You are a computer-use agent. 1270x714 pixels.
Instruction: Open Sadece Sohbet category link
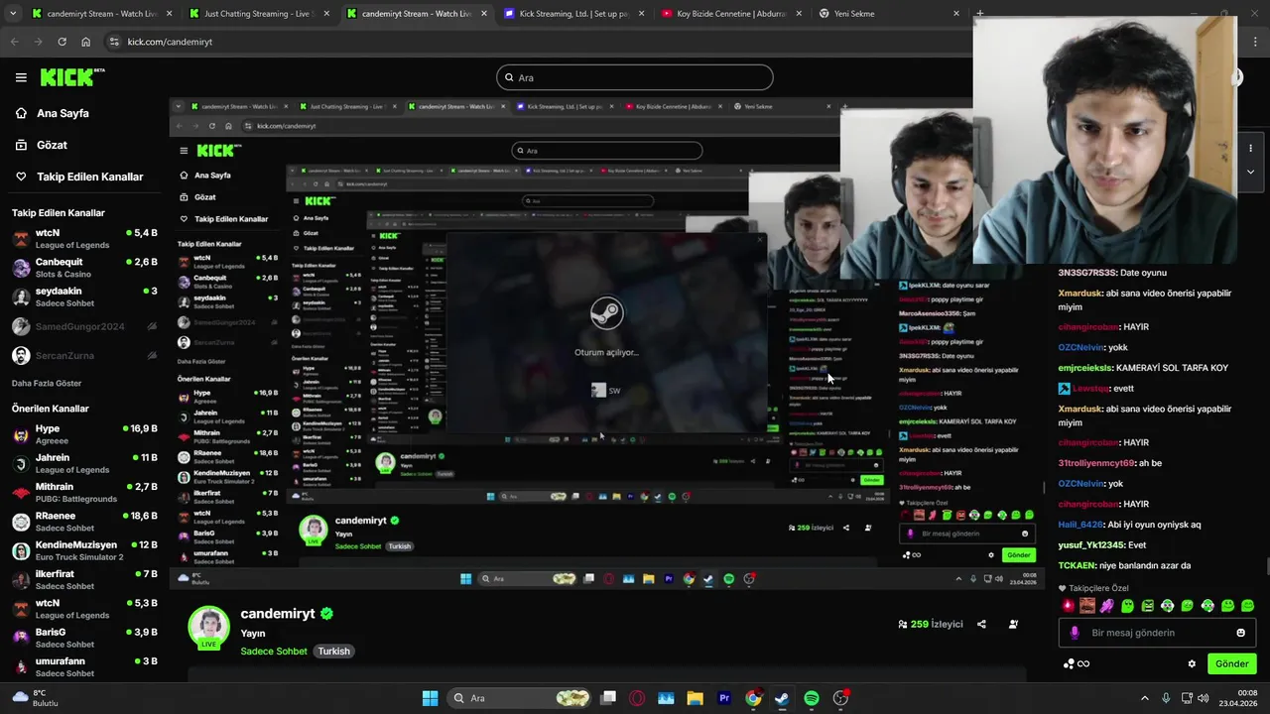click(x=274, y=652)
